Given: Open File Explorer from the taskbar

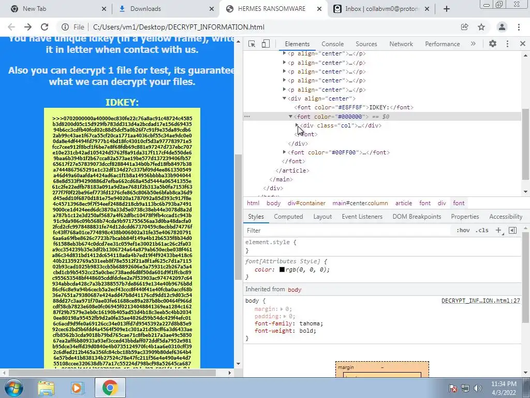Looking at the screenshot, I should pos(46,388).
